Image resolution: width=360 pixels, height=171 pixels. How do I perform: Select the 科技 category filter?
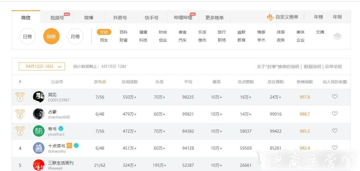(143, 40)
